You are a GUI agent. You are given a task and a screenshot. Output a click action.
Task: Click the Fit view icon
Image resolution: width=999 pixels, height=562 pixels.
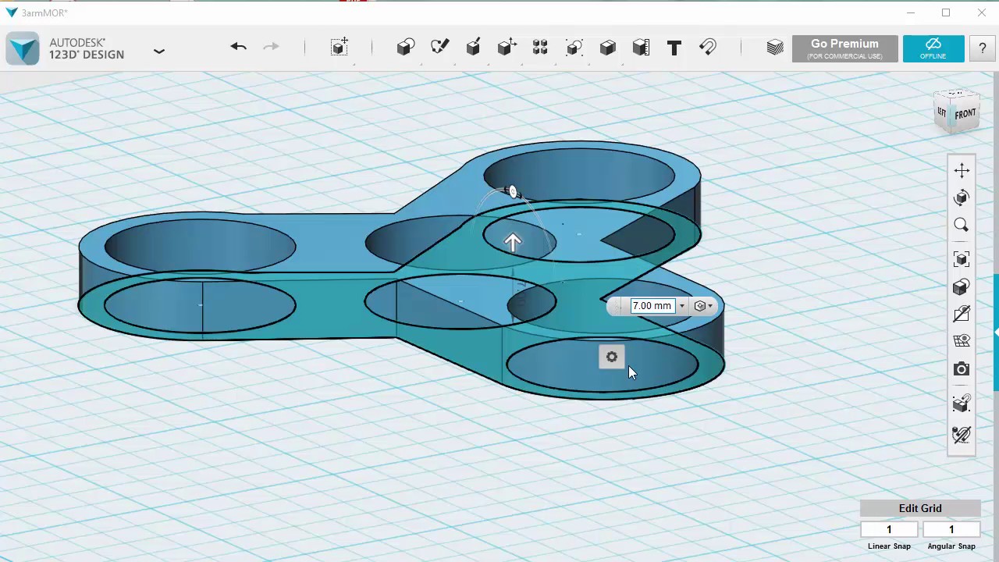(x=962, y=259)
